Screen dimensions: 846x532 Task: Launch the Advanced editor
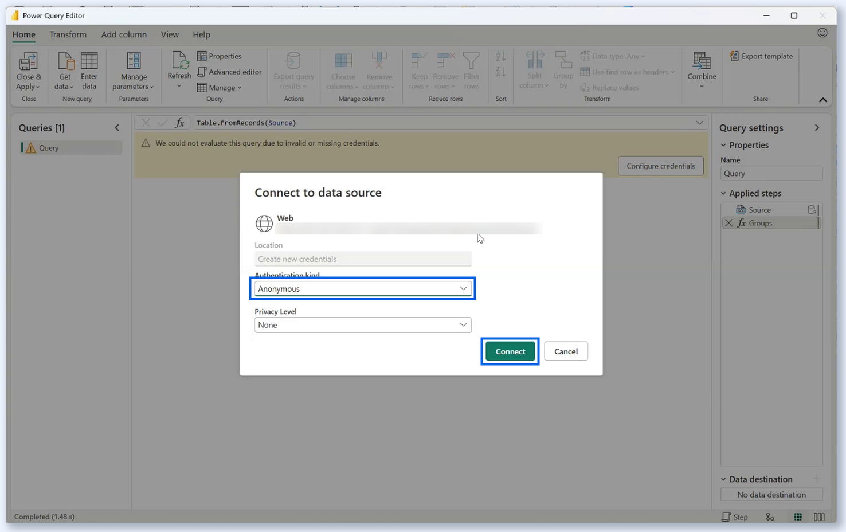(229, 72)
